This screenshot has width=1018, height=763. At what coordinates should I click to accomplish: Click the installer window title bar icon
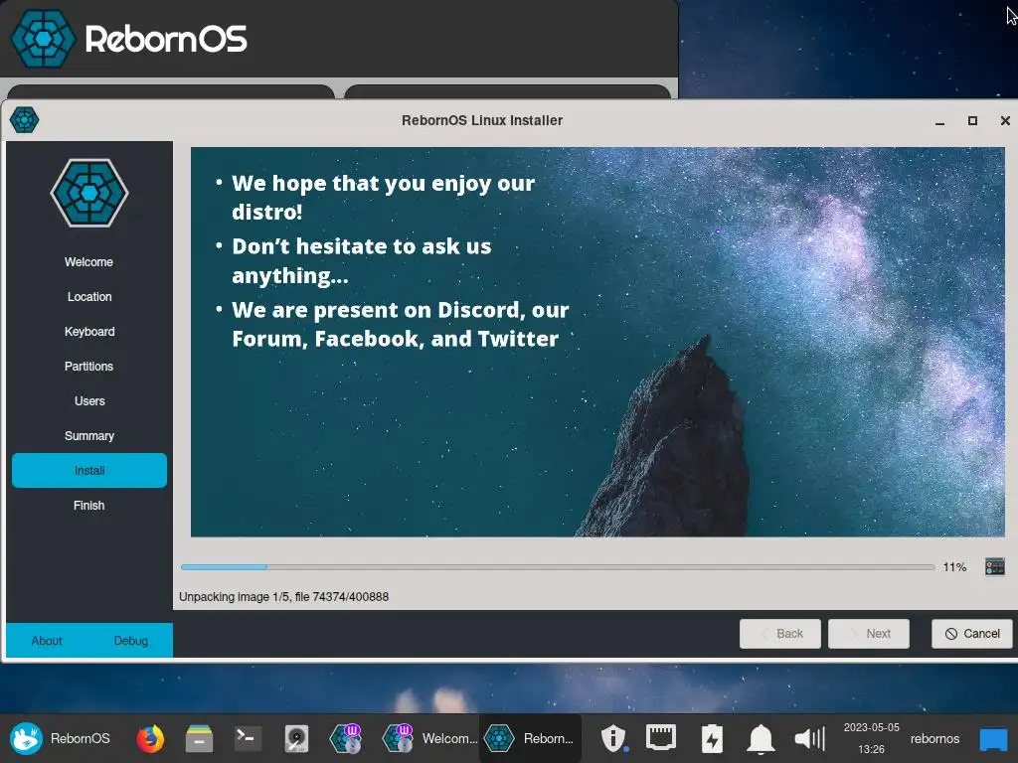[25, 120]
